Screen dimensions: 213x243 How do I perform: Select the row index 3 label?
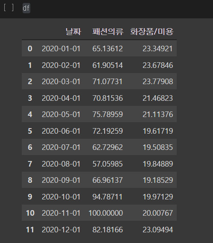(30, 98)
